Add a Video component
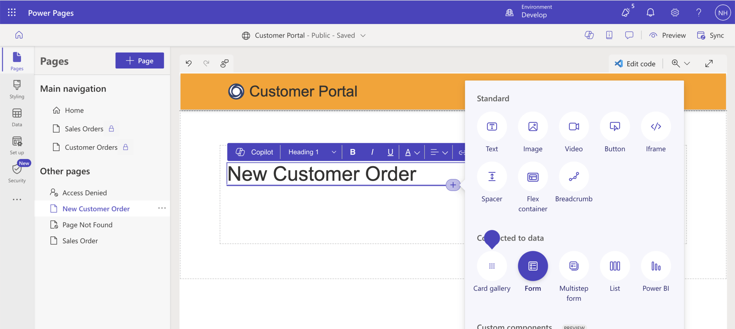Viewport: 735px width, 329px height. (574, 132)
